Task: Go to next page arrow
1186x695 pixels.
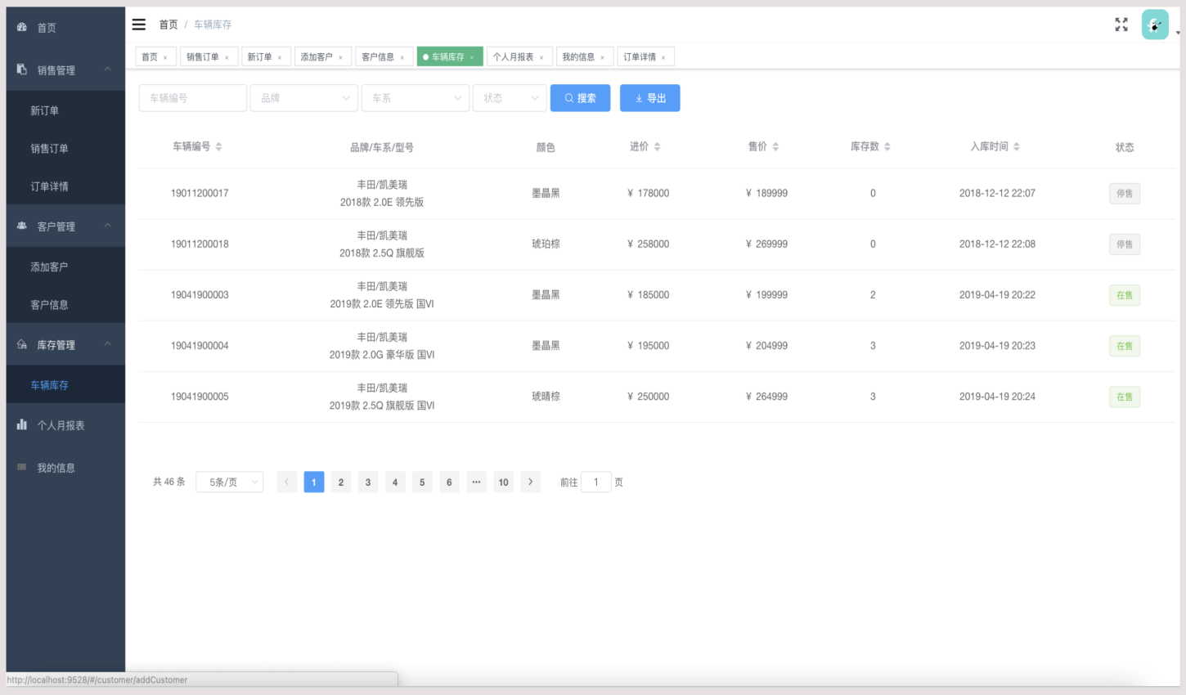Action: (531, 482)
